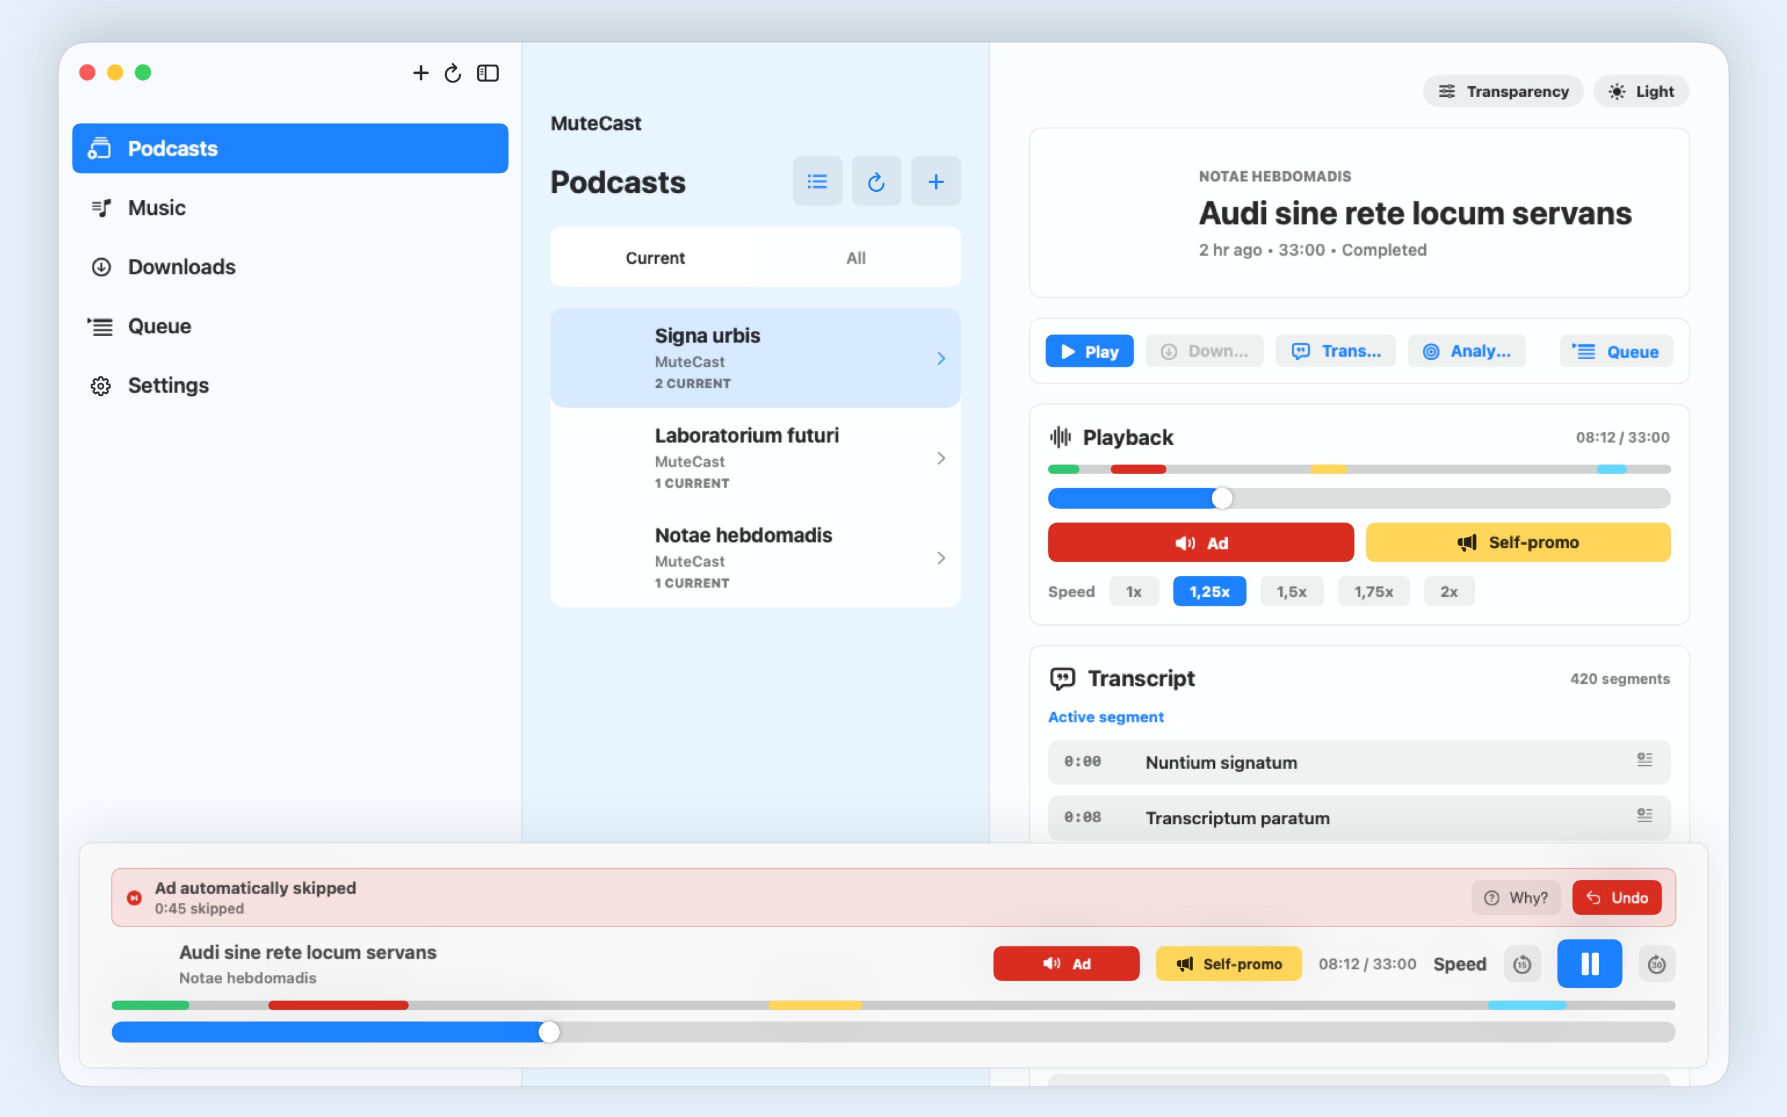Screen dimensions: 1787x1117
Task: Click the red ad segment in bottom player
Action: tap(338, 1005)
